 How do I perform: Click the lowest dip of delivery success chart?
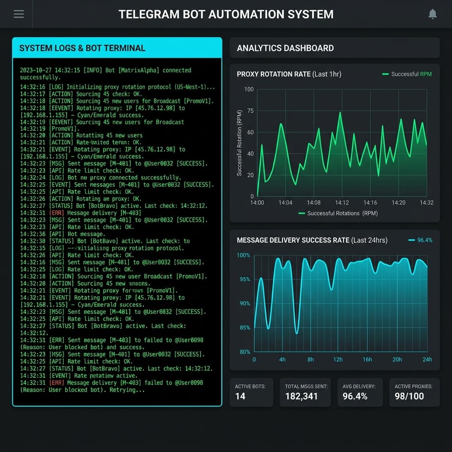pos(297,333)
